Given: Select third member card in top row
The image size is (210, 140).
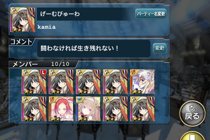Looking at the screenshot, I should pos(88,82).
